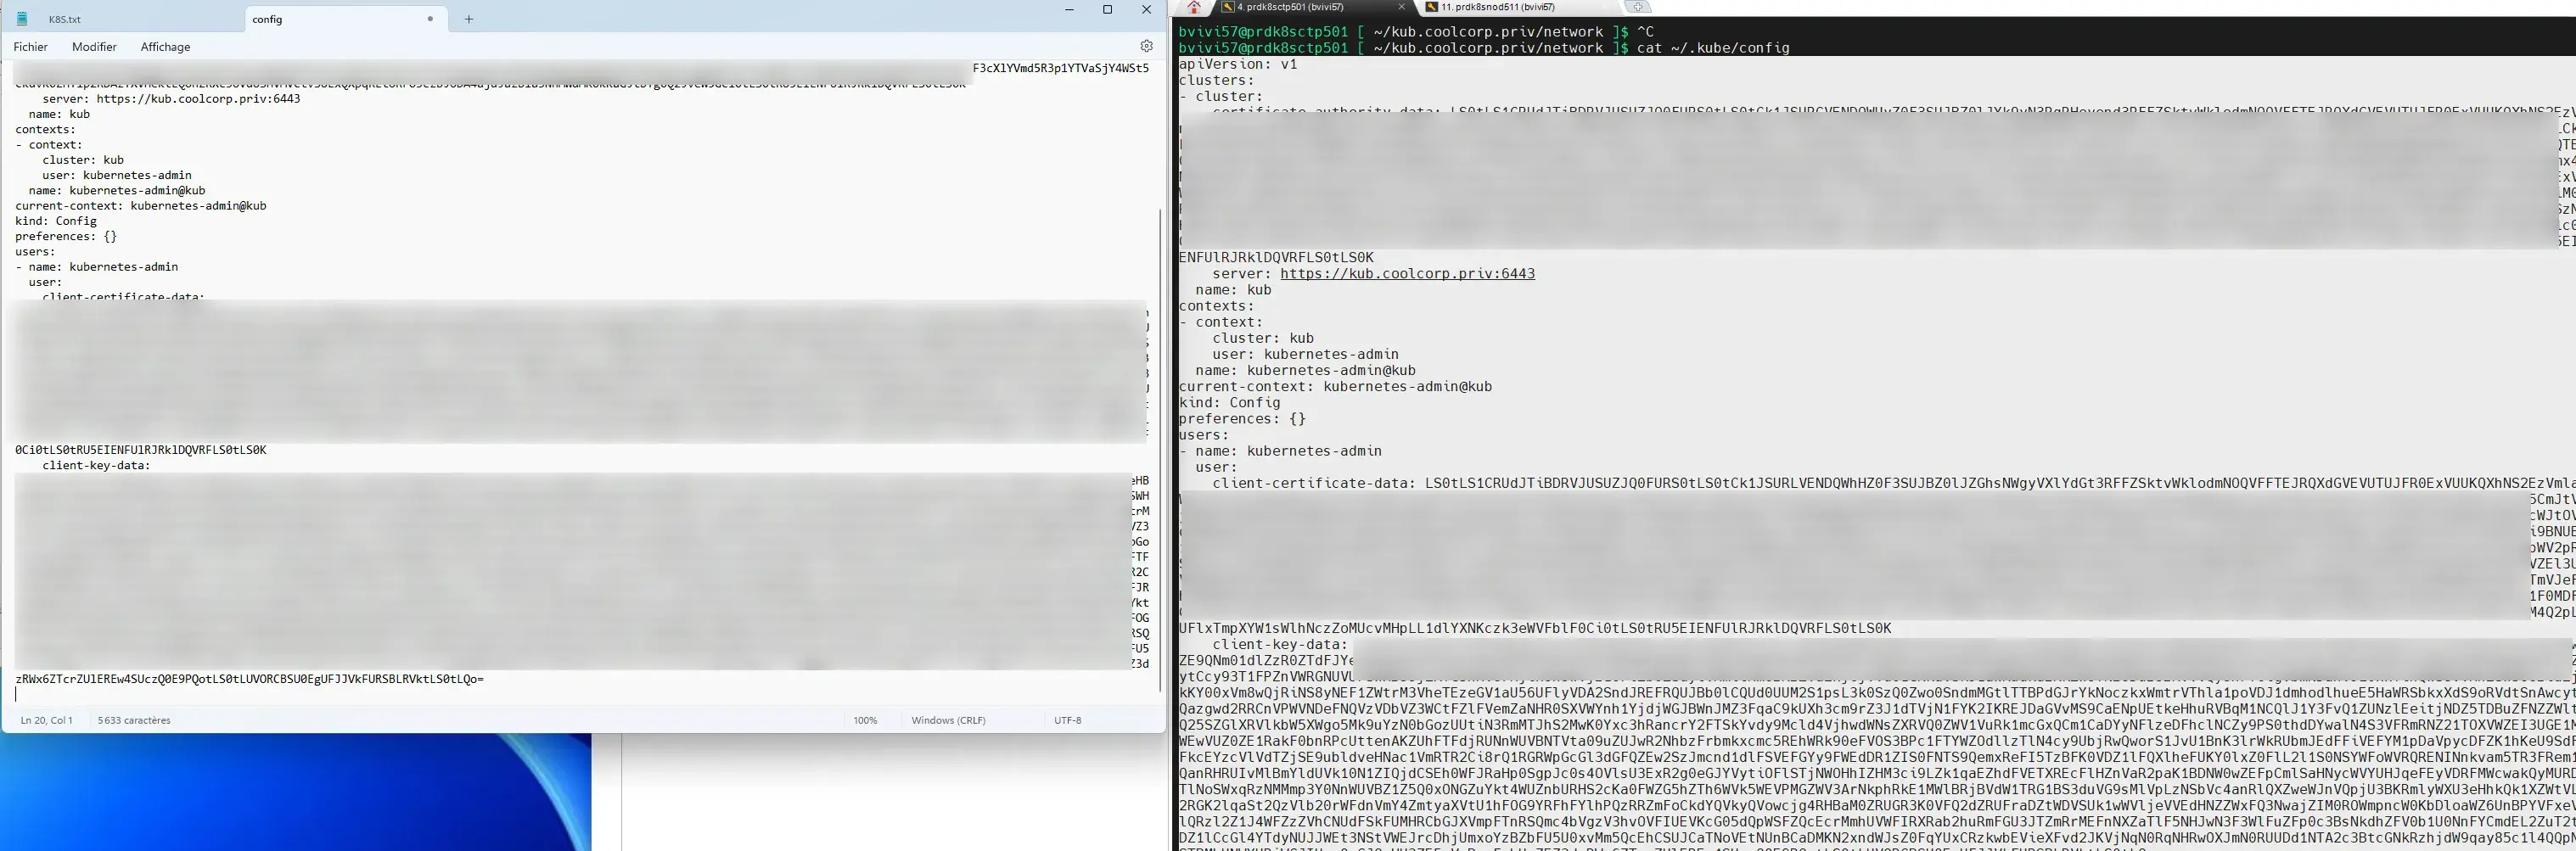Viewport: 2576px width, 851px height.
Task: Click 'current-context: kubernetes-admin@kub' in terminal
Action: click(x=1335, y=387)
